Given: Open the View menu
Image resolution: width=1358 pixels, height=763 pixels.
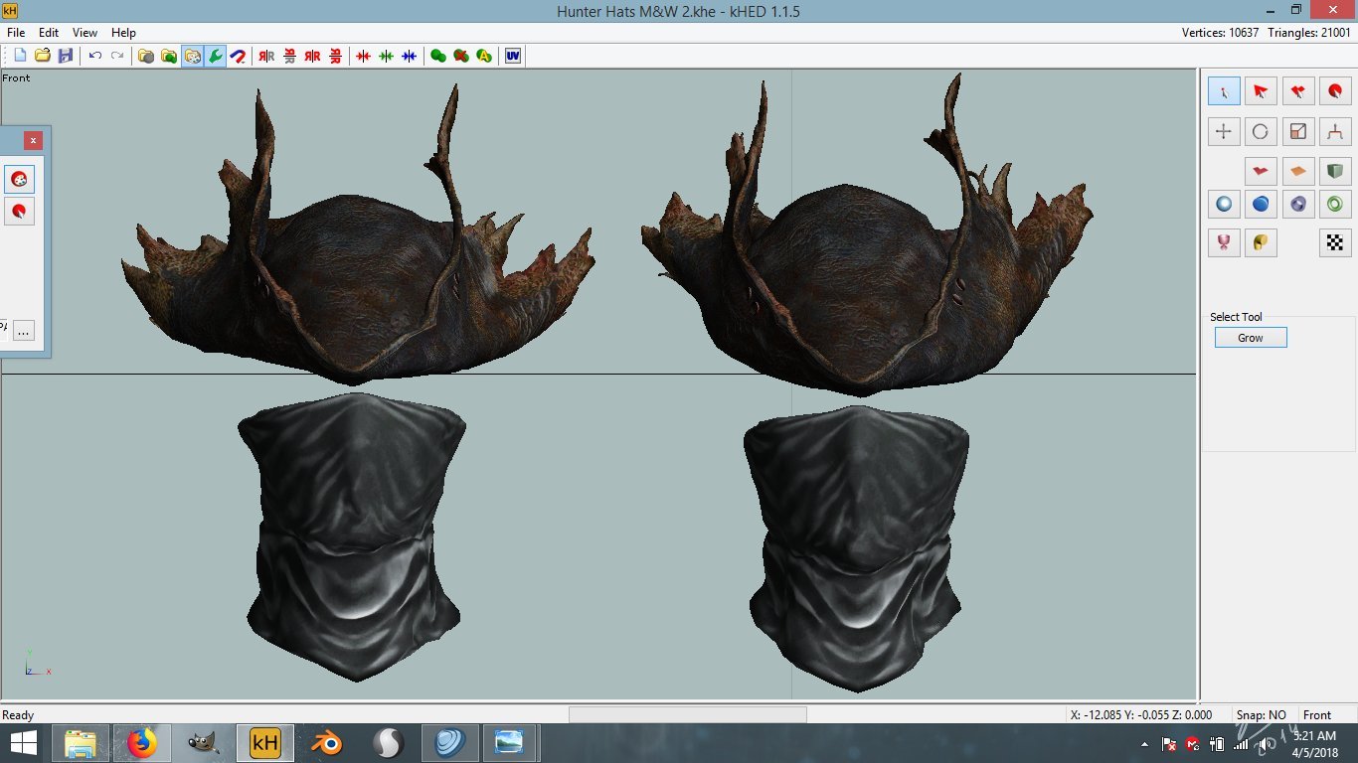Looking at the screenshot, I should [85, 33].
